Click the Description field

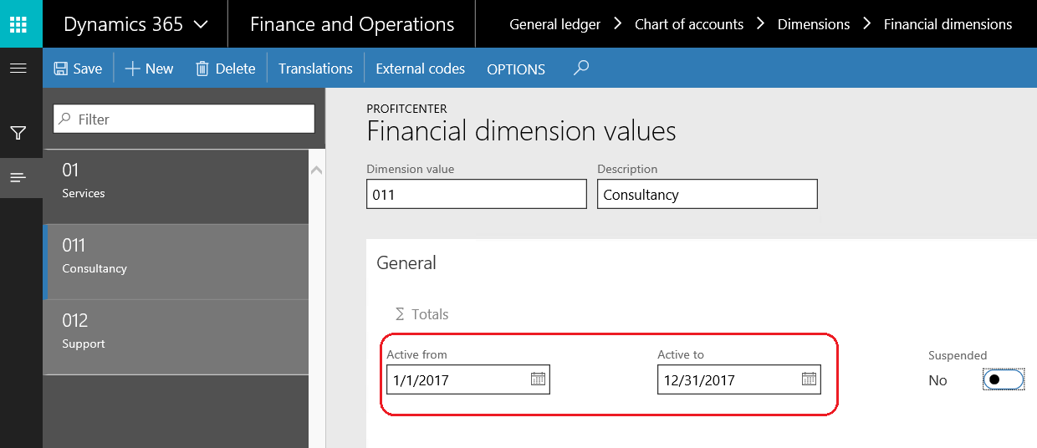[x=707, y=194]
